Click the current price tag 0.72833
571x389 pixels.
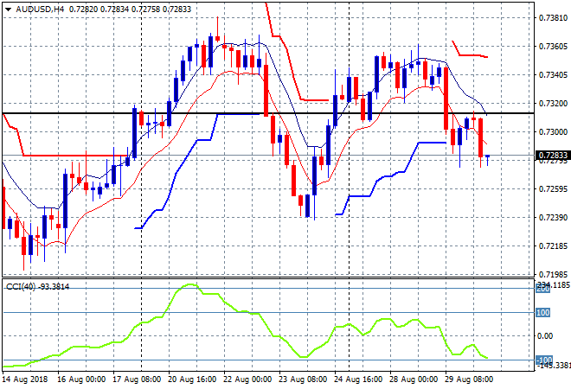click(553, 156)
